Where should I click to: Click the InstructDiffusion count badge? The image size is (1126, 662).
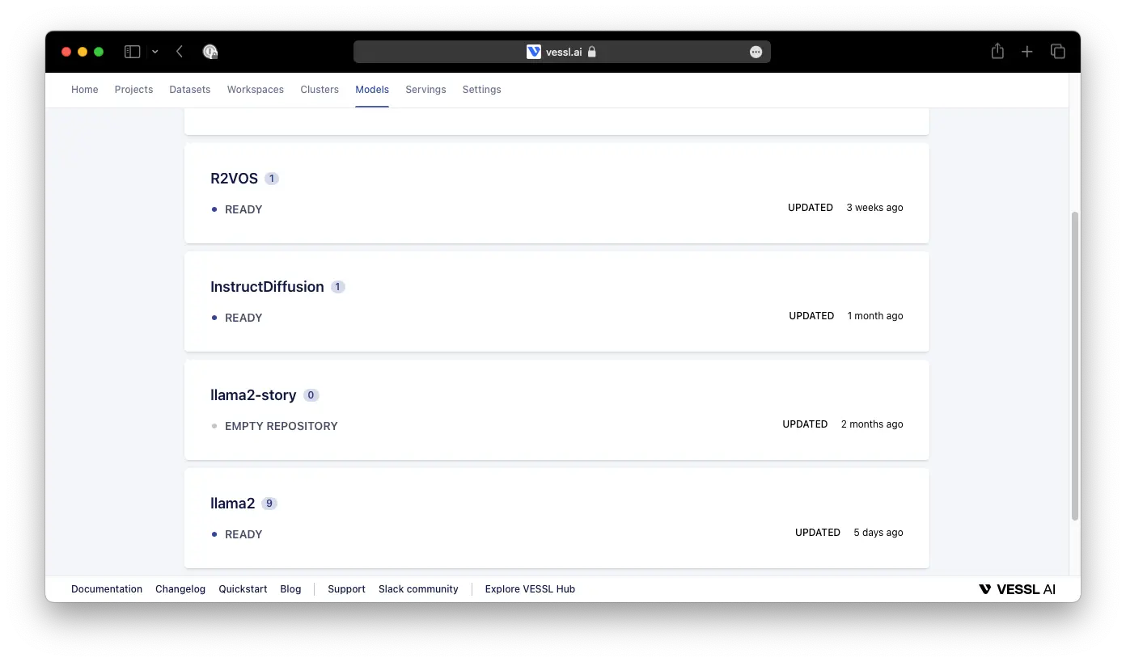pyautogui.click(x=338, y=287)
